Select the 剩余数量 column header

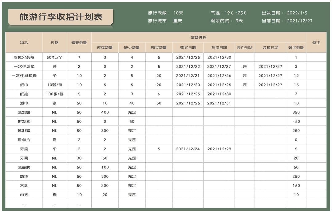point(296,48)
